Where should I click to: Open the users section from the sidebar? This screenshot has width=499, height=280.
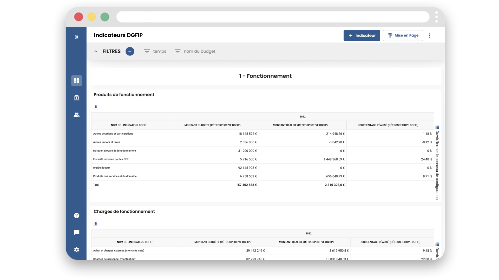(76, 115)
